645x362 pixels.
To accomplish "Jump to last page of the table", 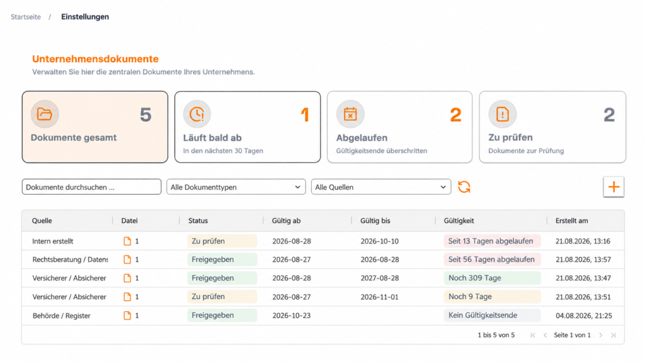I will point(613,336).
